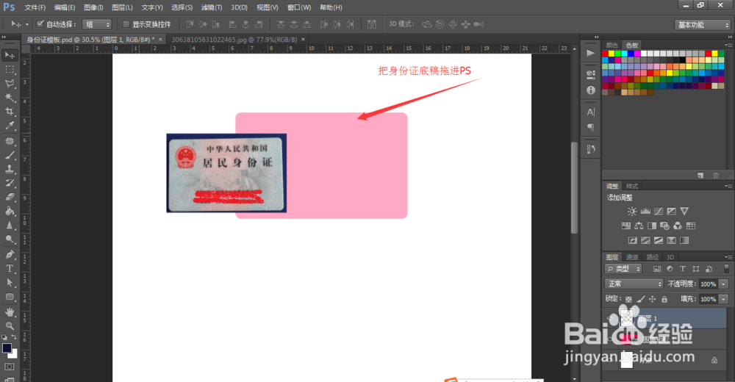Viewport: 735px width, 382px height.
Task: Add a Channel Mixer adjustment
Action: tap(678, 226)
